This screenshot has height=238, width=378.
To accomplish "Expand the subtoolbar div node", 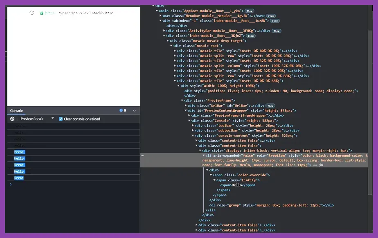I will tap(193, 130).
